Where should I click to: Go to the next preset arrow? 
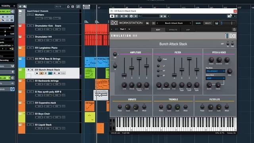point(190,23)
